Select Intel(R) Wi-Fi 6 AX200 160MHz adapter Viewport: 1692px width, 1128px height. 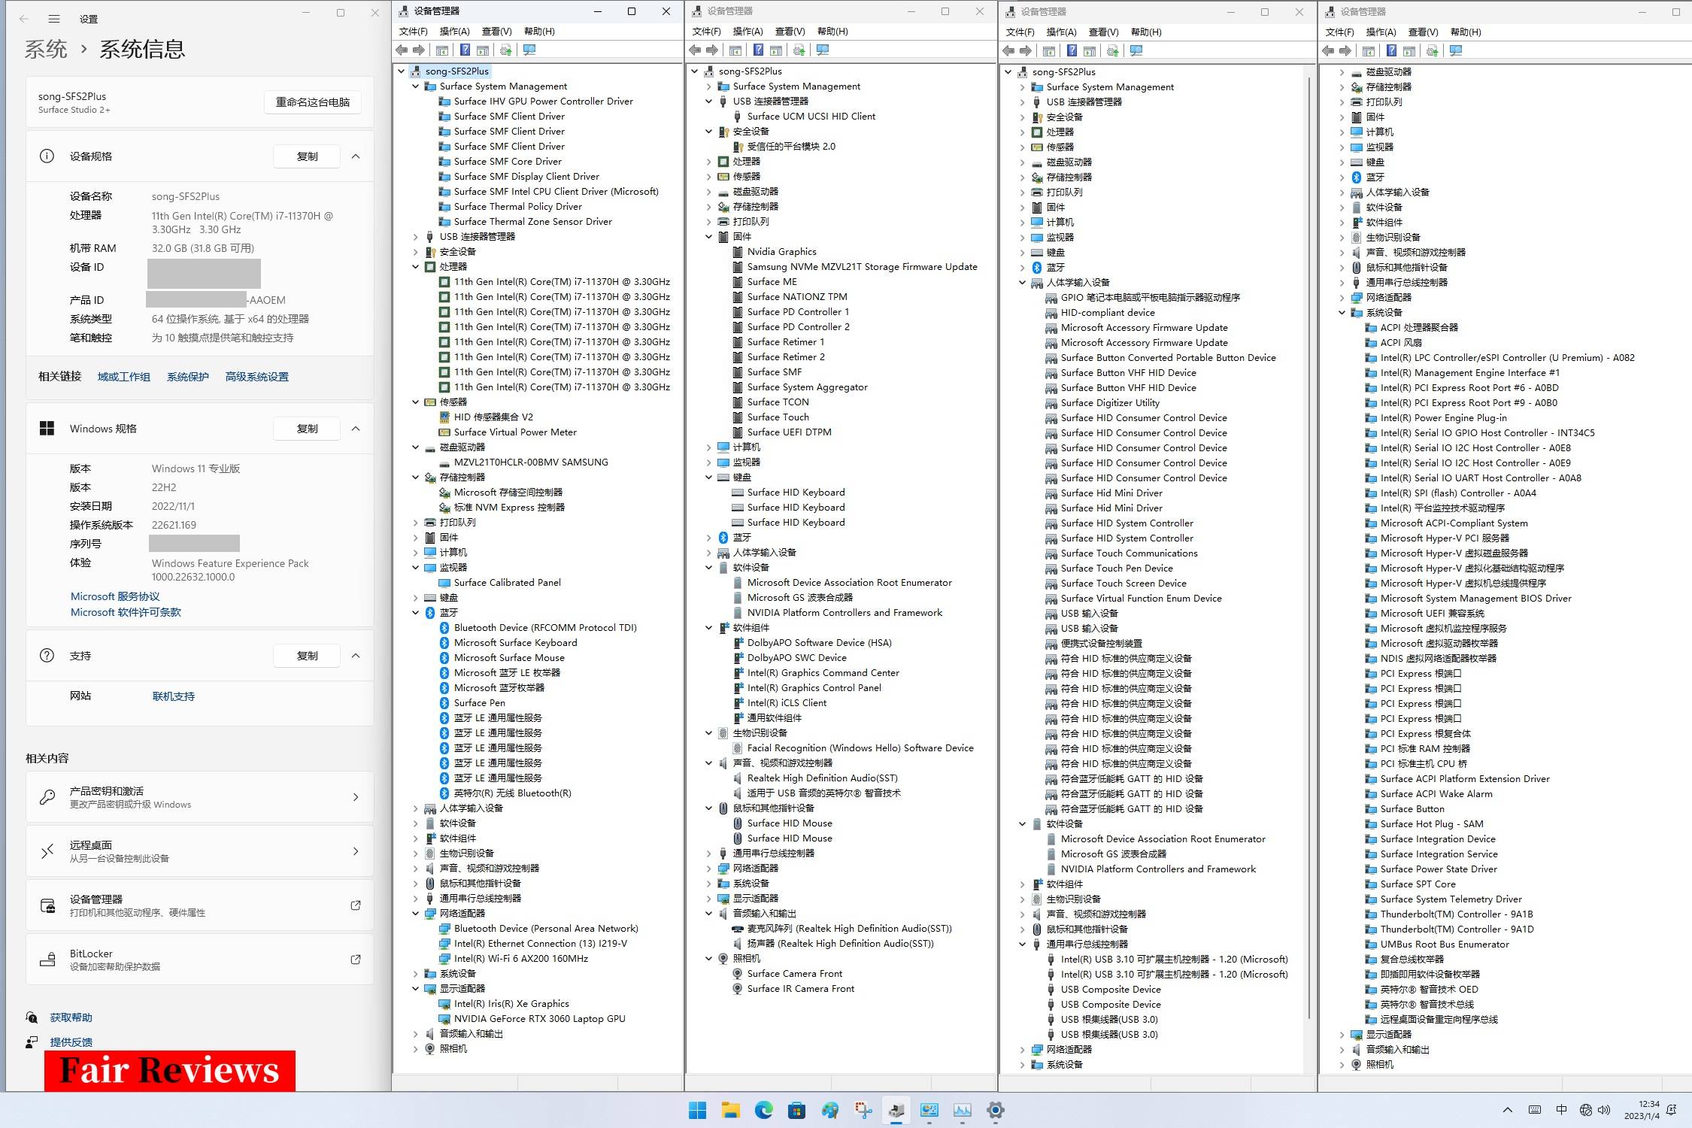pyautogui.click(x=520, y=959)
